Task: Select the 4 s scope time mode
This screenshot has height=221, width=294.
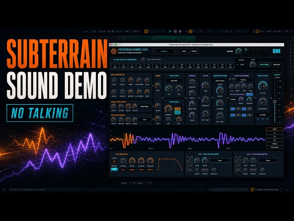Action: [275, 136]
